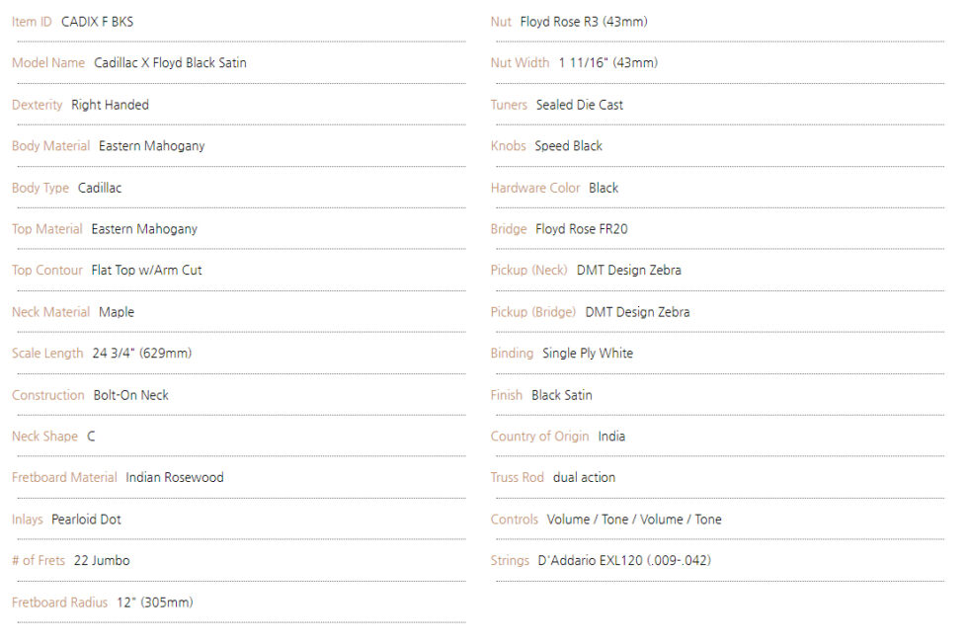Click the Pickup (Neck) label

(x=529, y=271)
